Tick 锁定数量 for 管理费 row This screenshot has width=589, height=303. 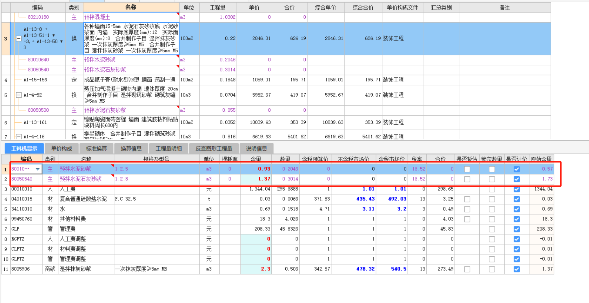[x=492, y=229]
